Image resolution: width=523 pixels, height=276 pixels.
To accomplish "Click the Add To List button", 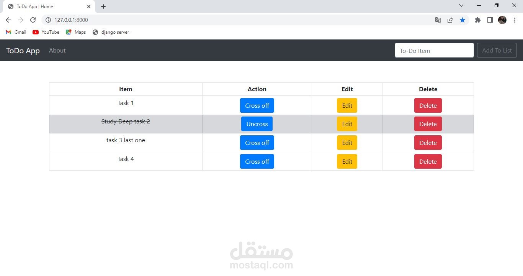I will [x=497, y=50].
